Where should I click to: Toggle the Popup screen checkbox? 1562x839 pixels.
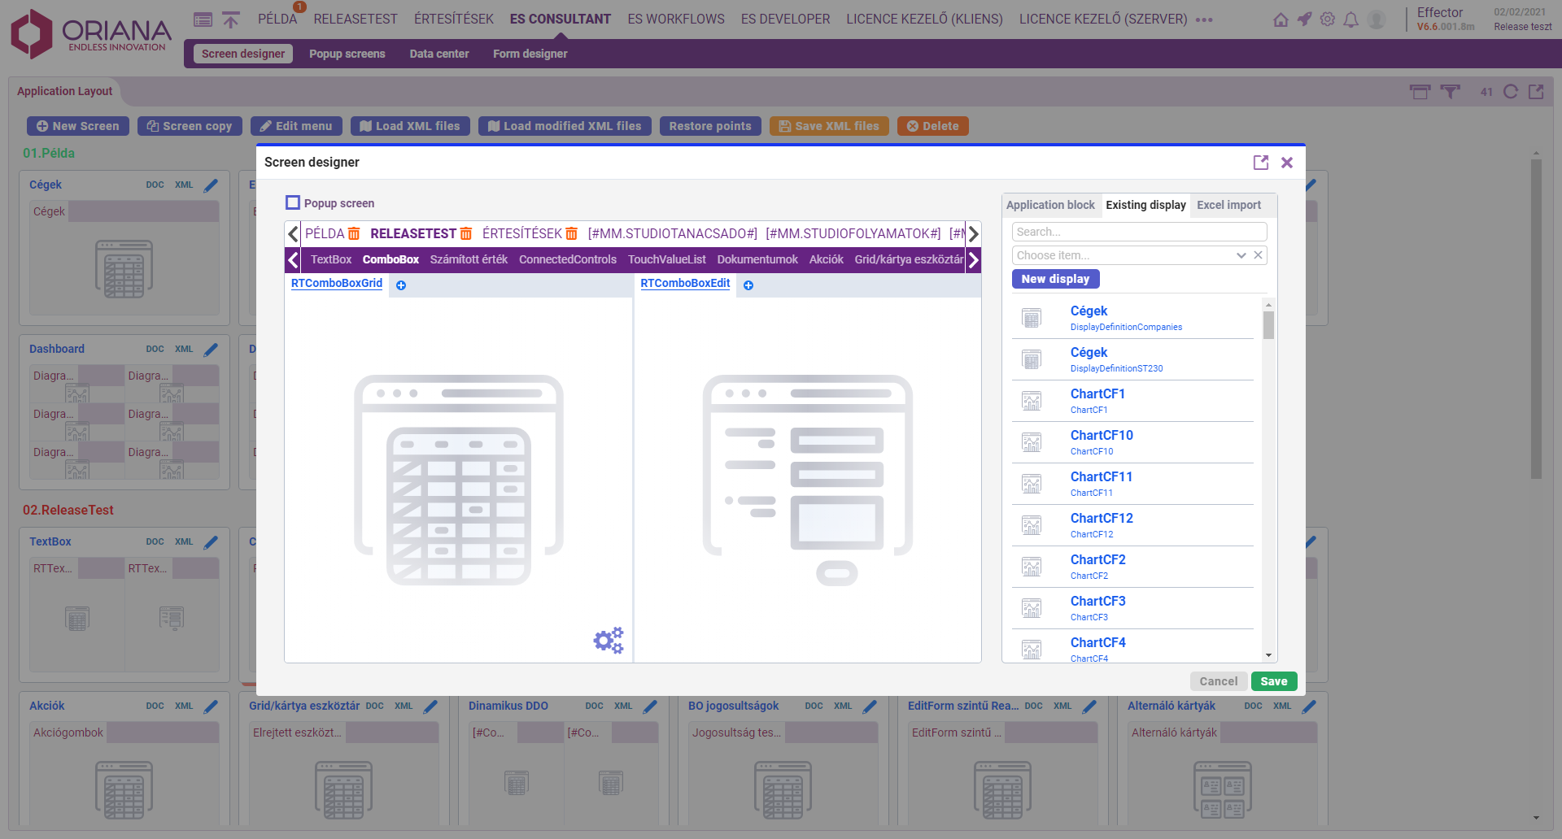pos(293,202)
